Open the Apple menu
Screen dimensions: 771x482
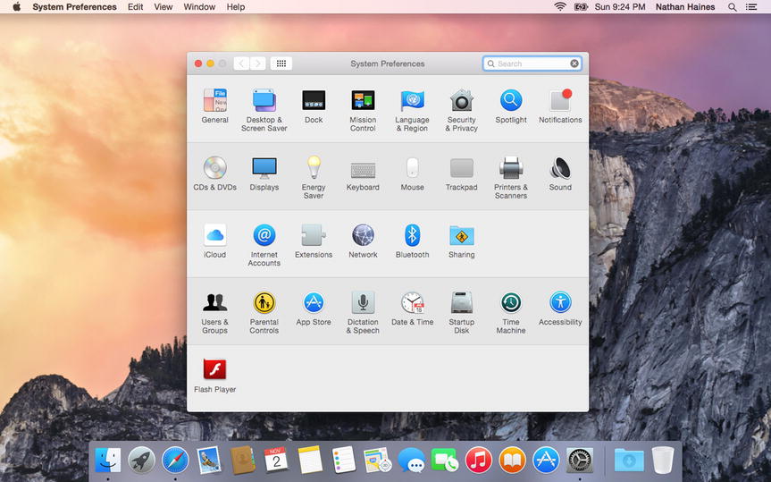pyautogui.click(x=16, y=6)
